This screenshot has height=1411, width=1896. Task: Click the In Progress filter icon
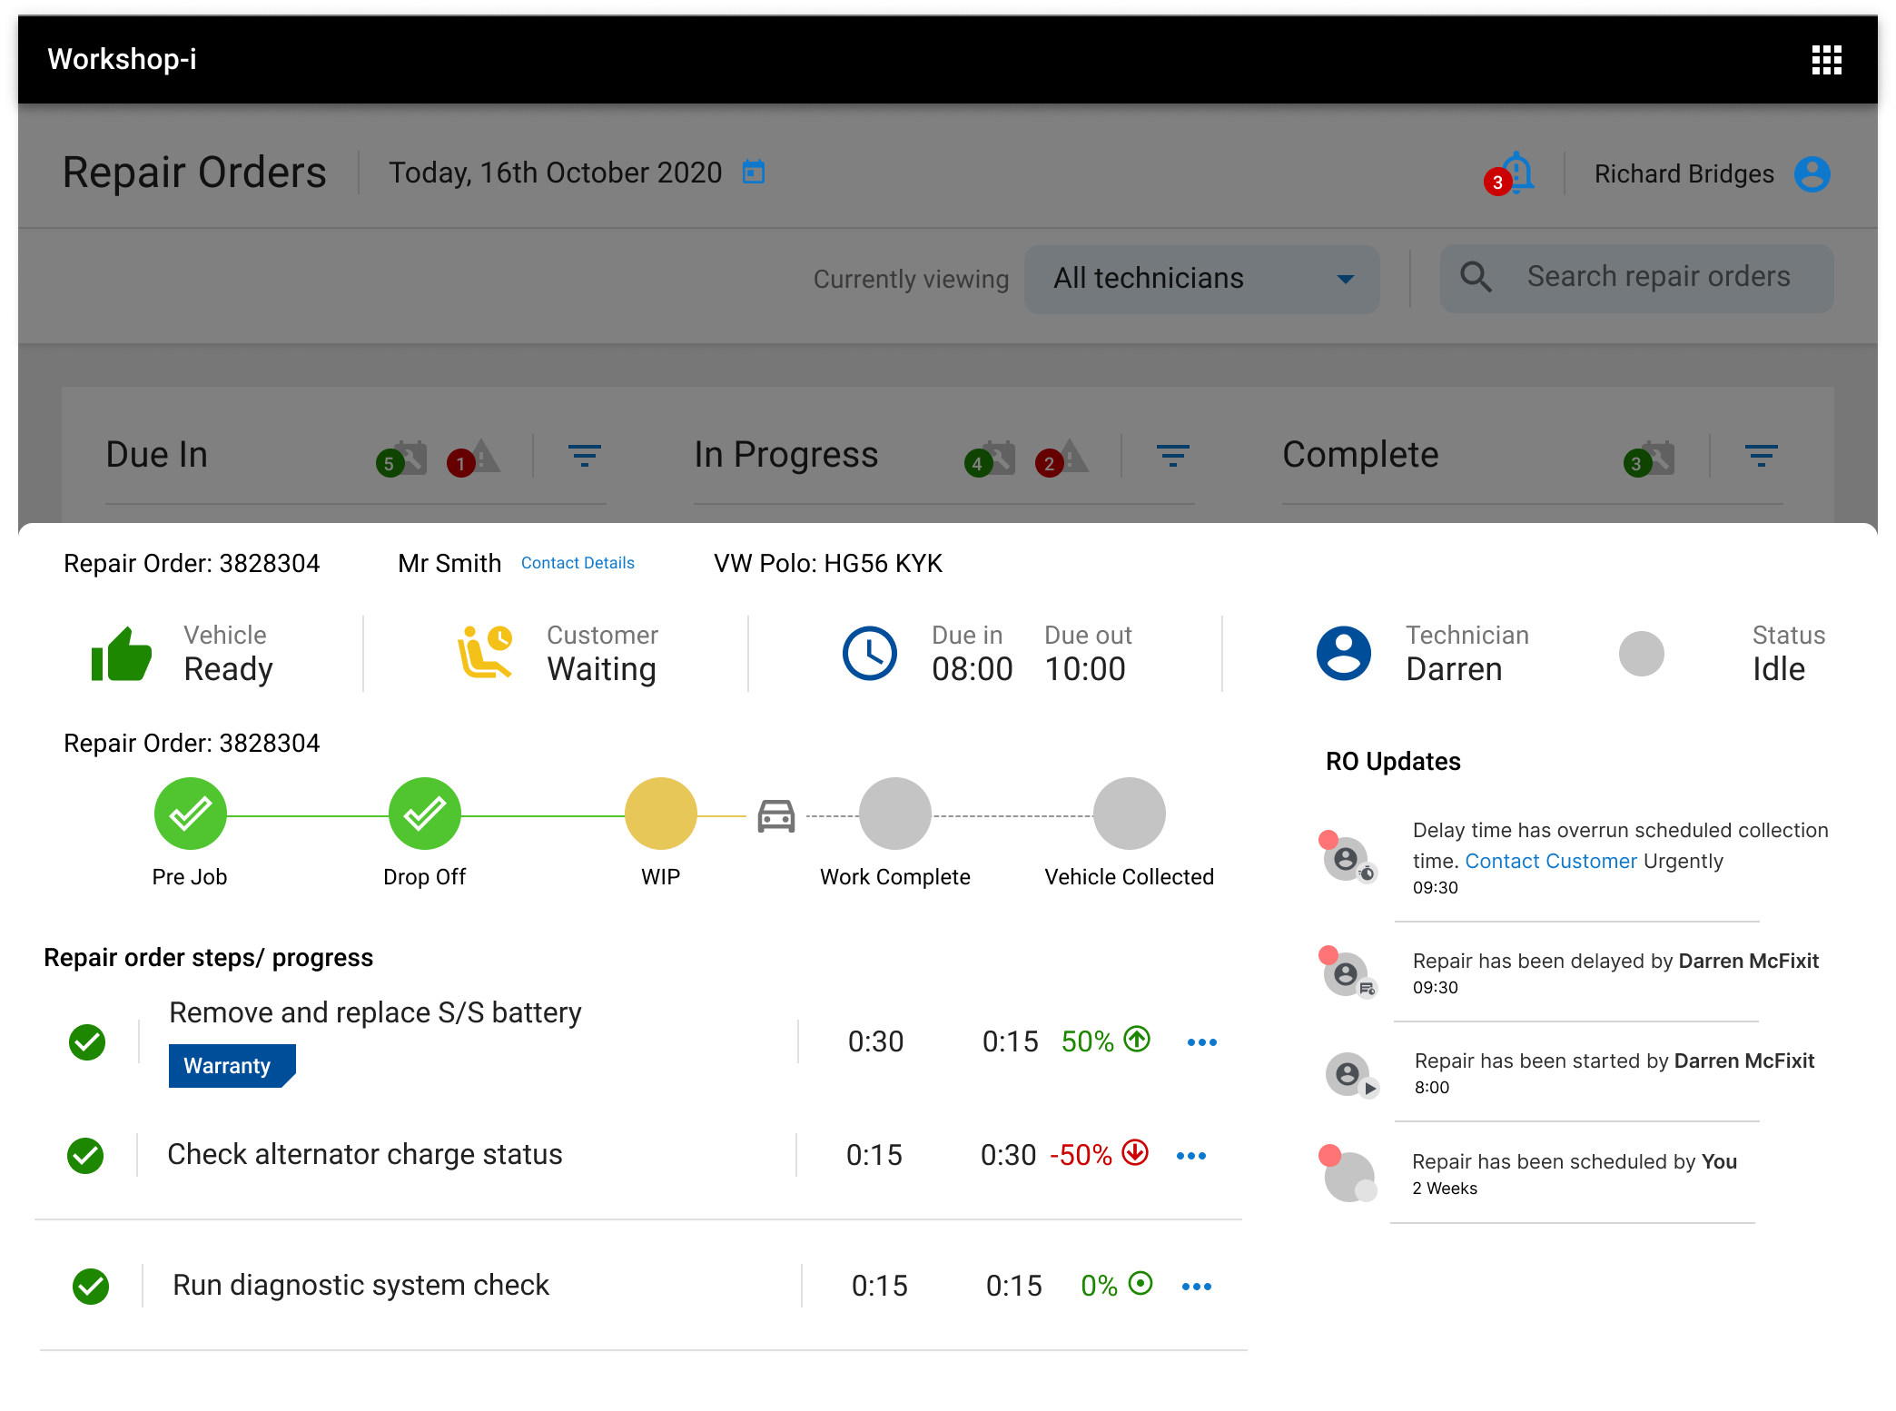point(1172,455)
